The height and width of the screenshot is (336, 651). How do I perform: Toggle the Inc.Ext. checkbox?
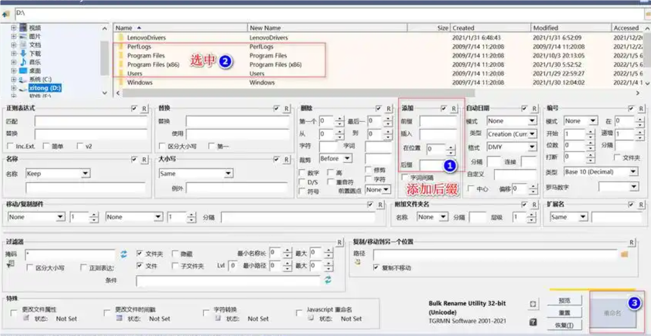[11, 146]
